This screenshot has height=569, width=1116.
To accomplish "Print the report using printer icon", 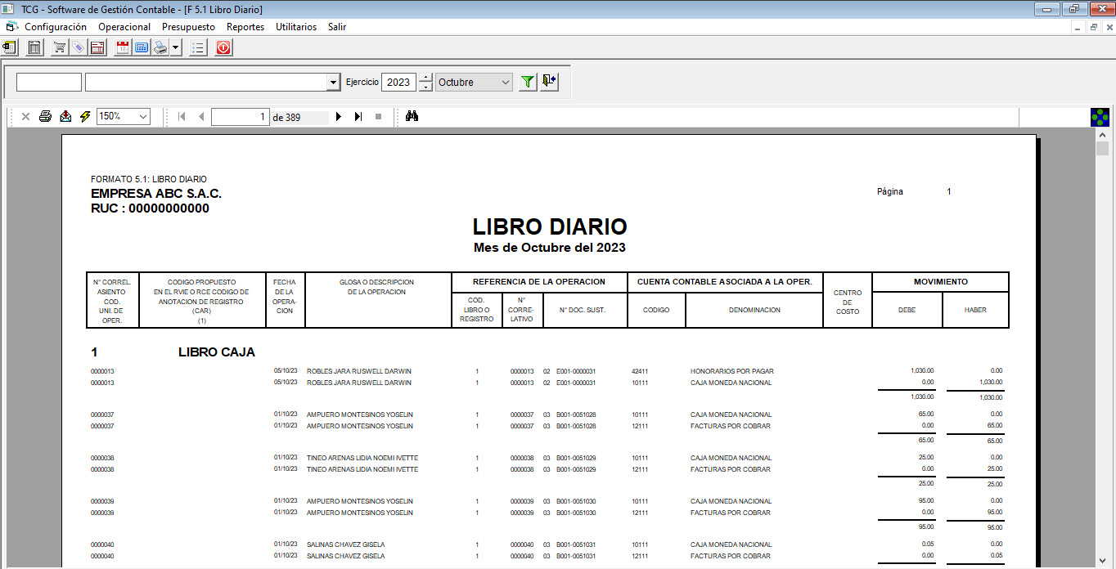I will pos(46,117).
